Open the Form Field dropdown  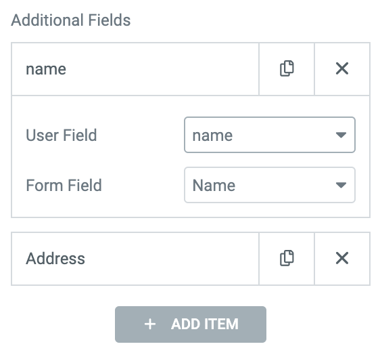tap(270, 185)
